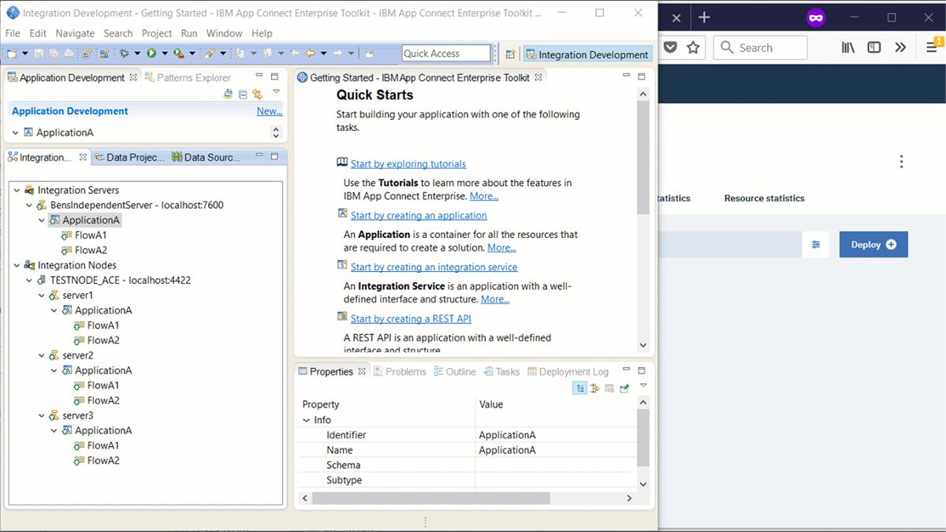Click the blue Deploy button
This screenshot has width=946, height=532.
pos(873,244)
